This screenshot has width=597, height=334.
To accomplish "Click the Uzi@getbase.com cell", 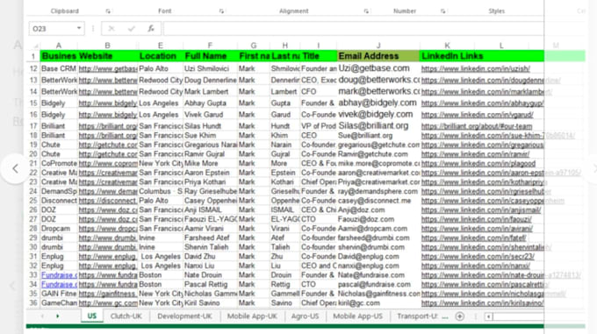I will point(378,68).
